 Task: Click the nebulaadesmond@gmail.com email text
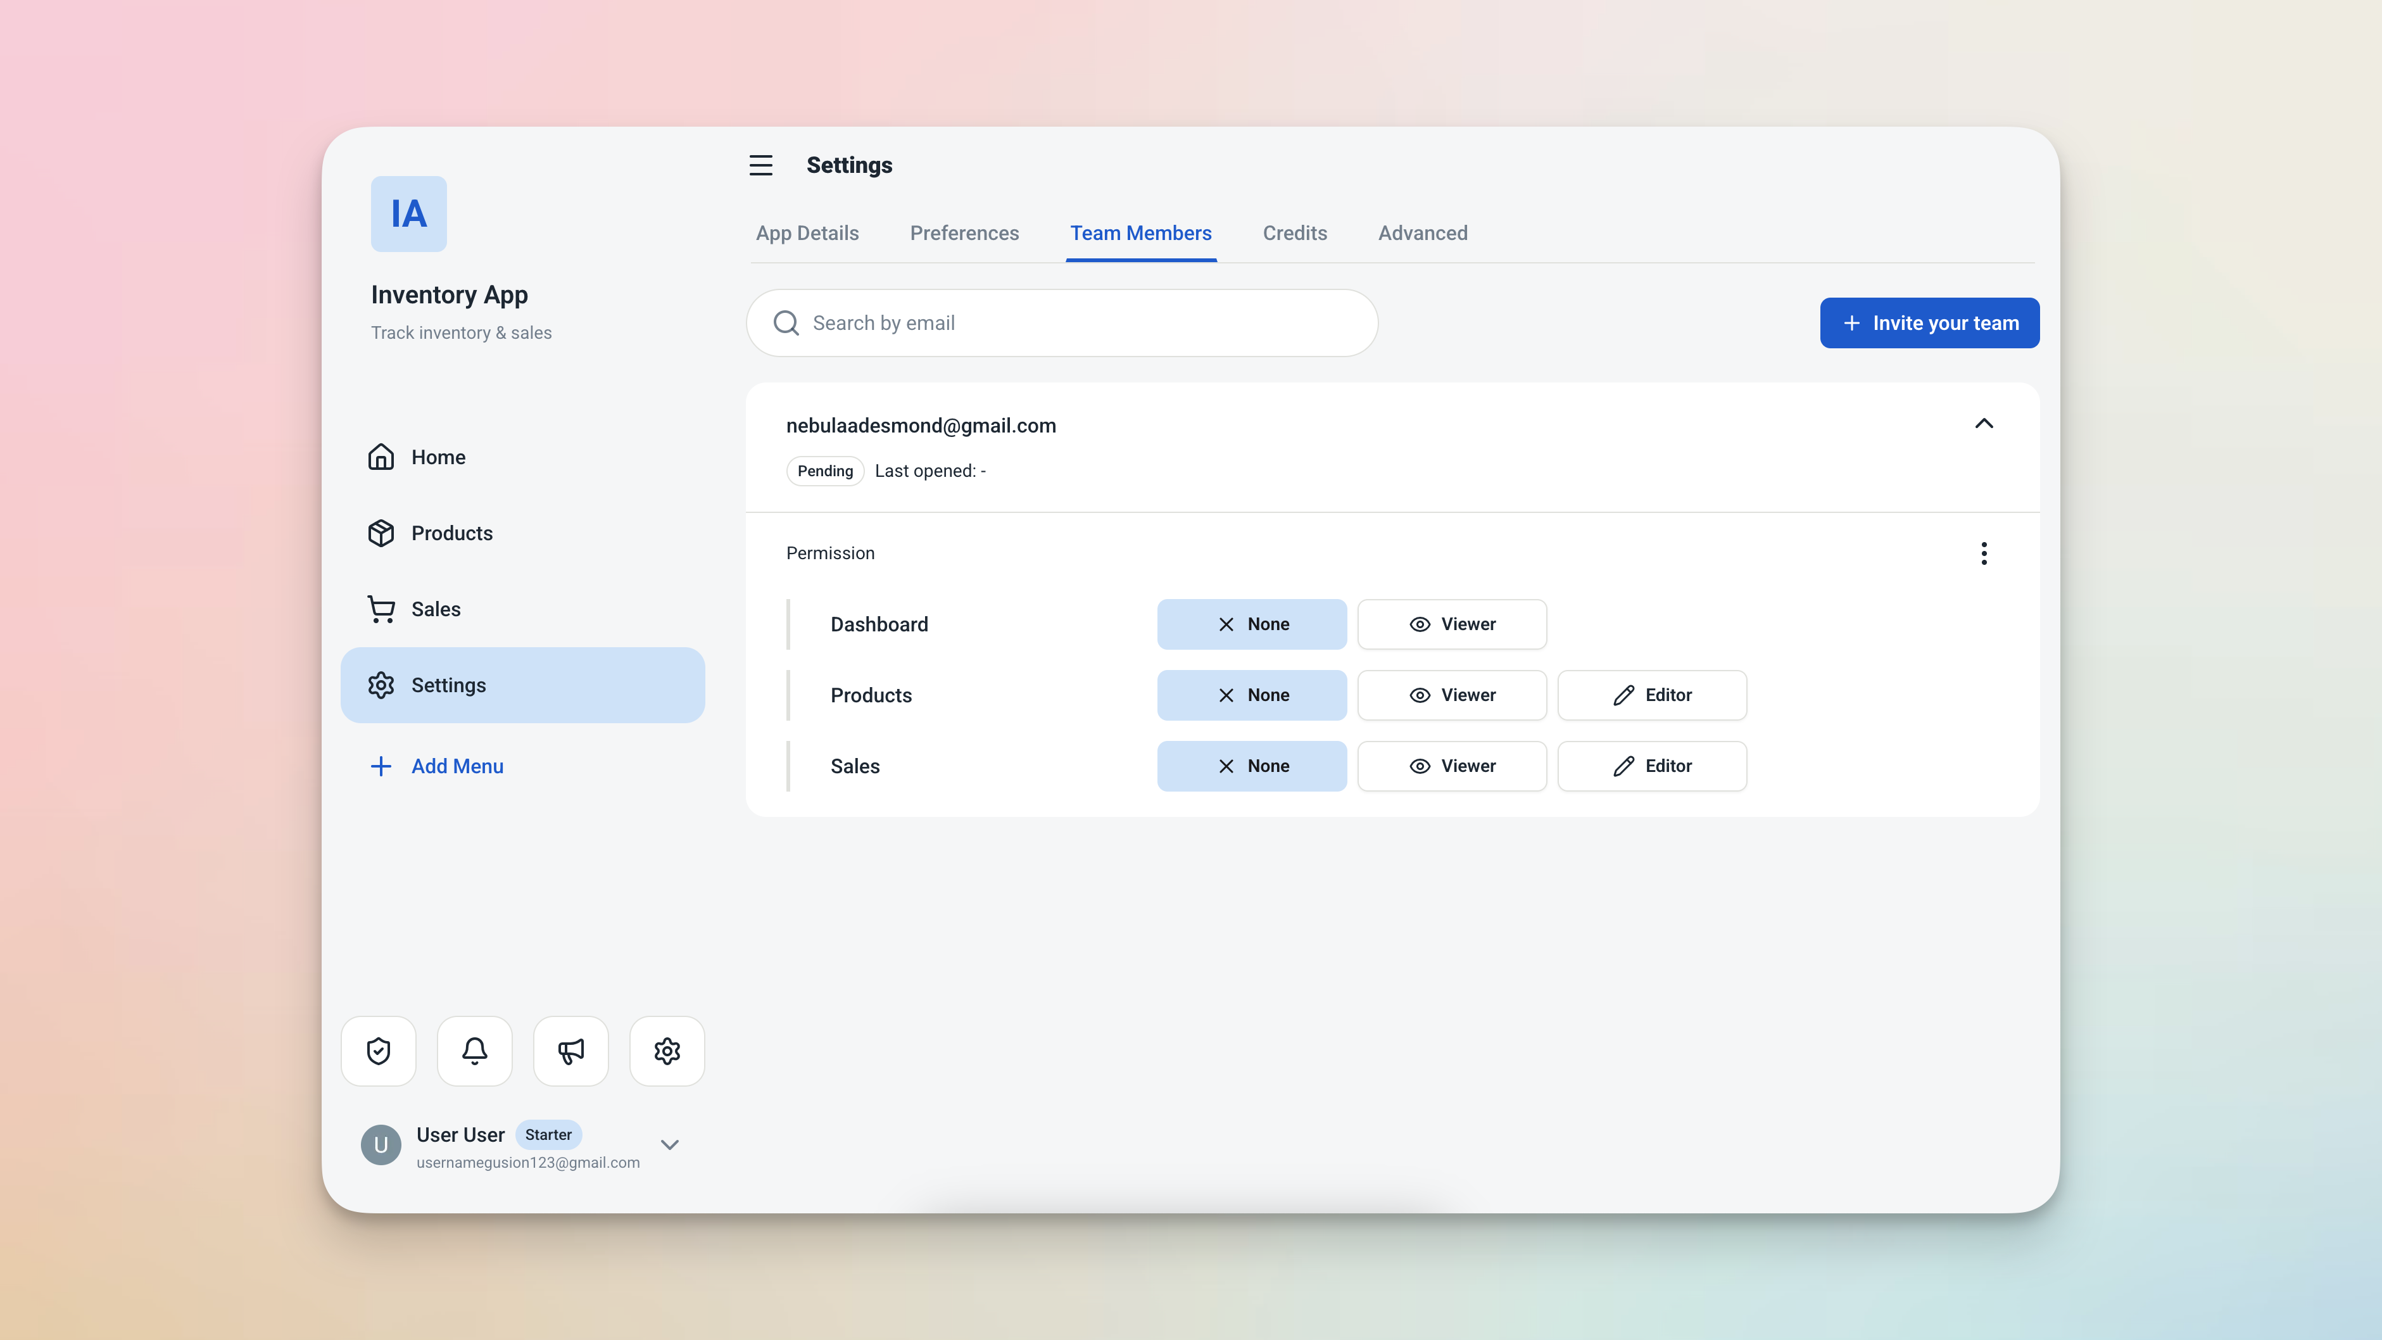(921, 426)
